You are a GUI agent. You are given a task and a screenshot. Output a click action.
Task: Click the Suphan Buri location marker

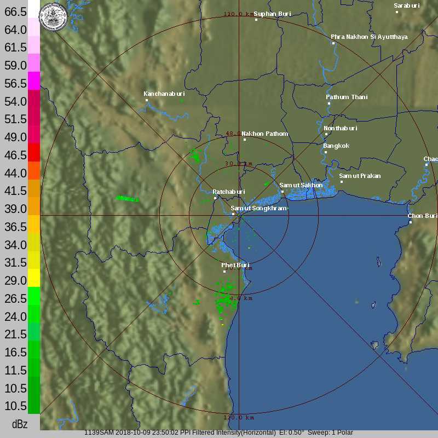coord(256,20)
